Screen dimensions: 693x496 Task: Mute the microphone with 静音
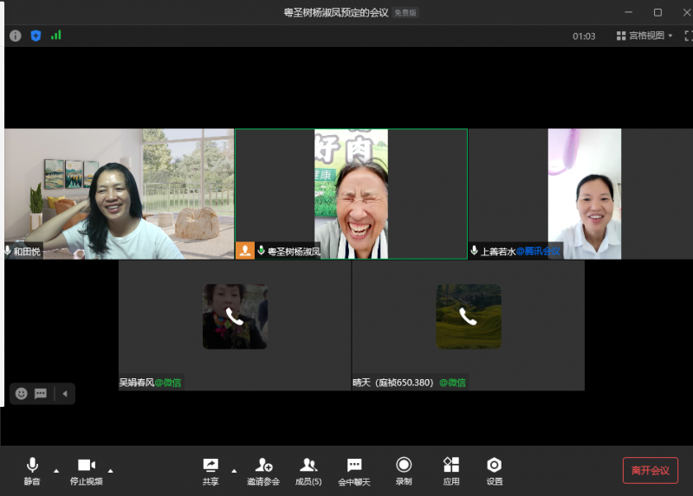pos(32,470)
